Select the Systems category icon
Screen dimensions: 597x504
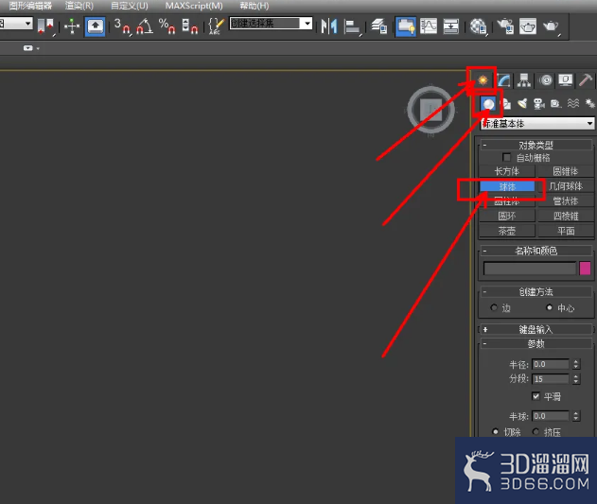[x=589, y=103]
